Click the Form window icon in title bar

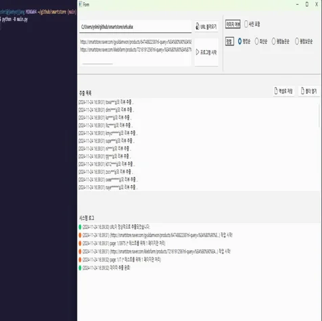[x=80, y=4]
